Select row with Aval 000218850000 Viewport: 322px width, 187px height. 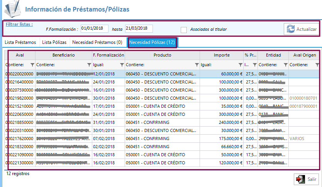[162, 122]
